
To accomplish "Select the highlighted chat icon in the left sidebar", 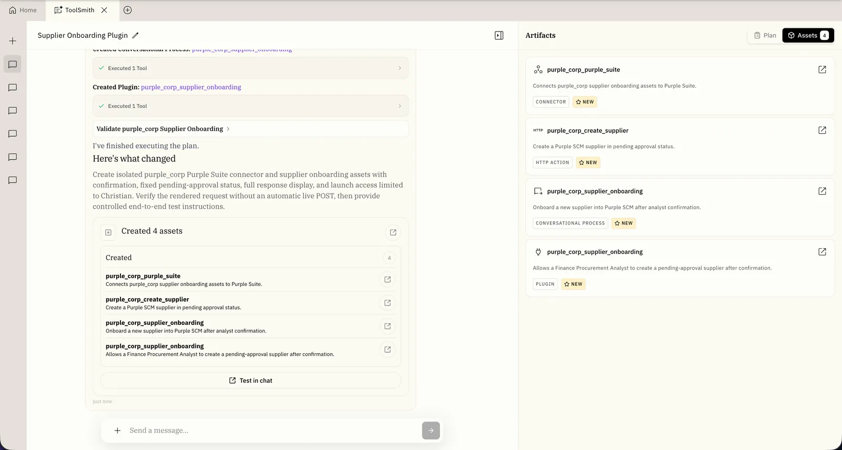I will pos(13,64).
